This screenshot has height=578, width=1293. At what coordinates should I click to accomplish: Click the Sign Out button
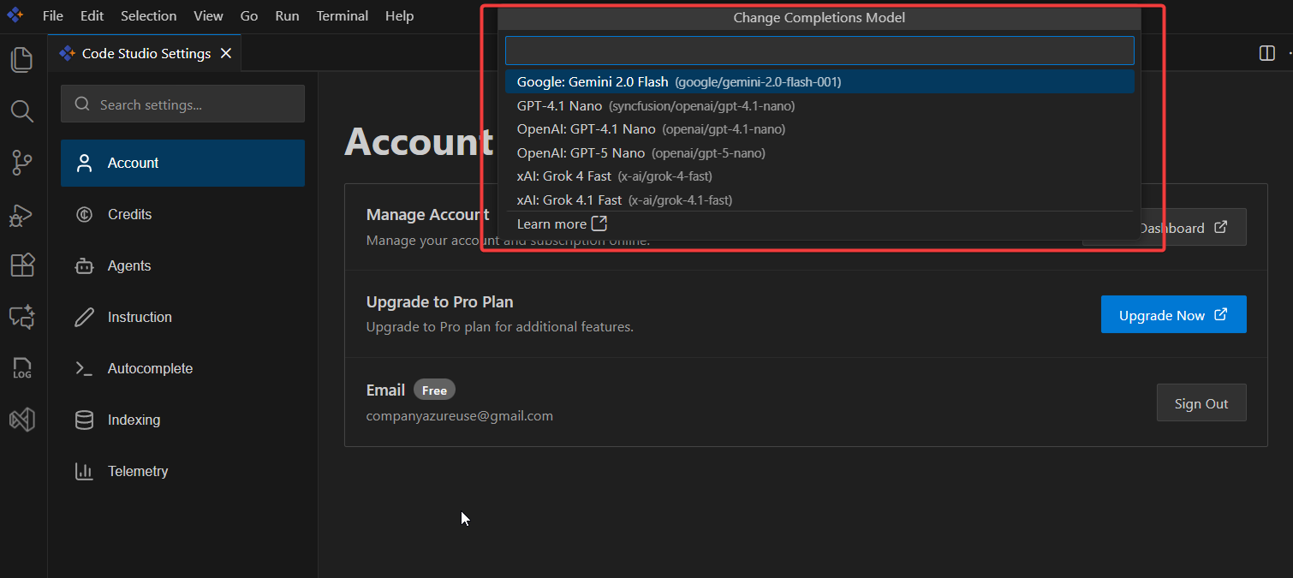1201,403
